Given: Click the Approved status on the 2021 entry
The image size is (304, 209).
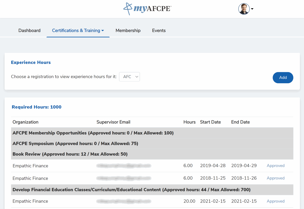Looking at the screenshot, I should tap(275, 201).
